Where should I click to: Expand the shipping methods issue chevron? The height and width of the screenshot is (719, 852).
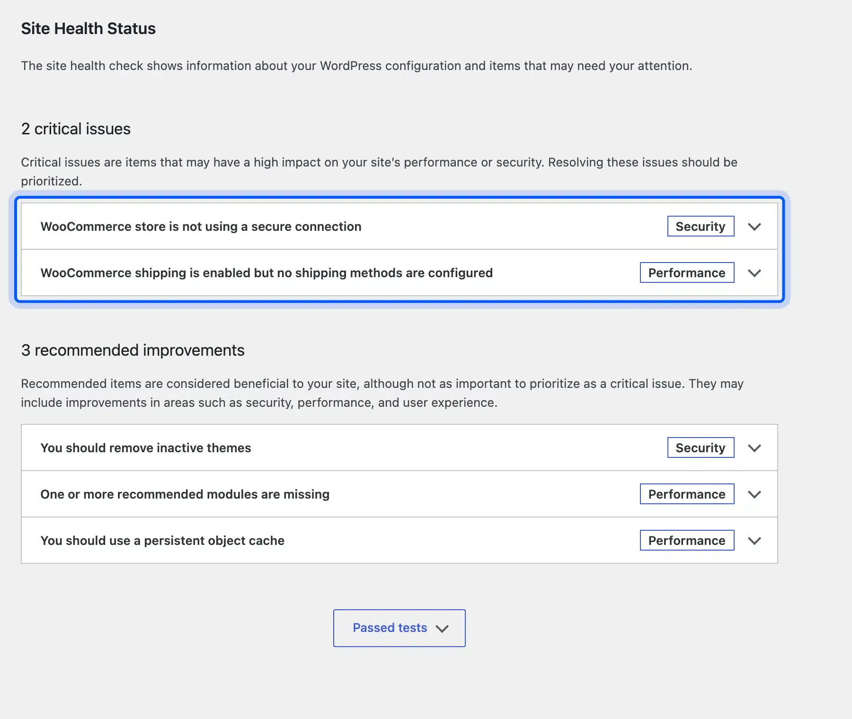tap(754, 273)
